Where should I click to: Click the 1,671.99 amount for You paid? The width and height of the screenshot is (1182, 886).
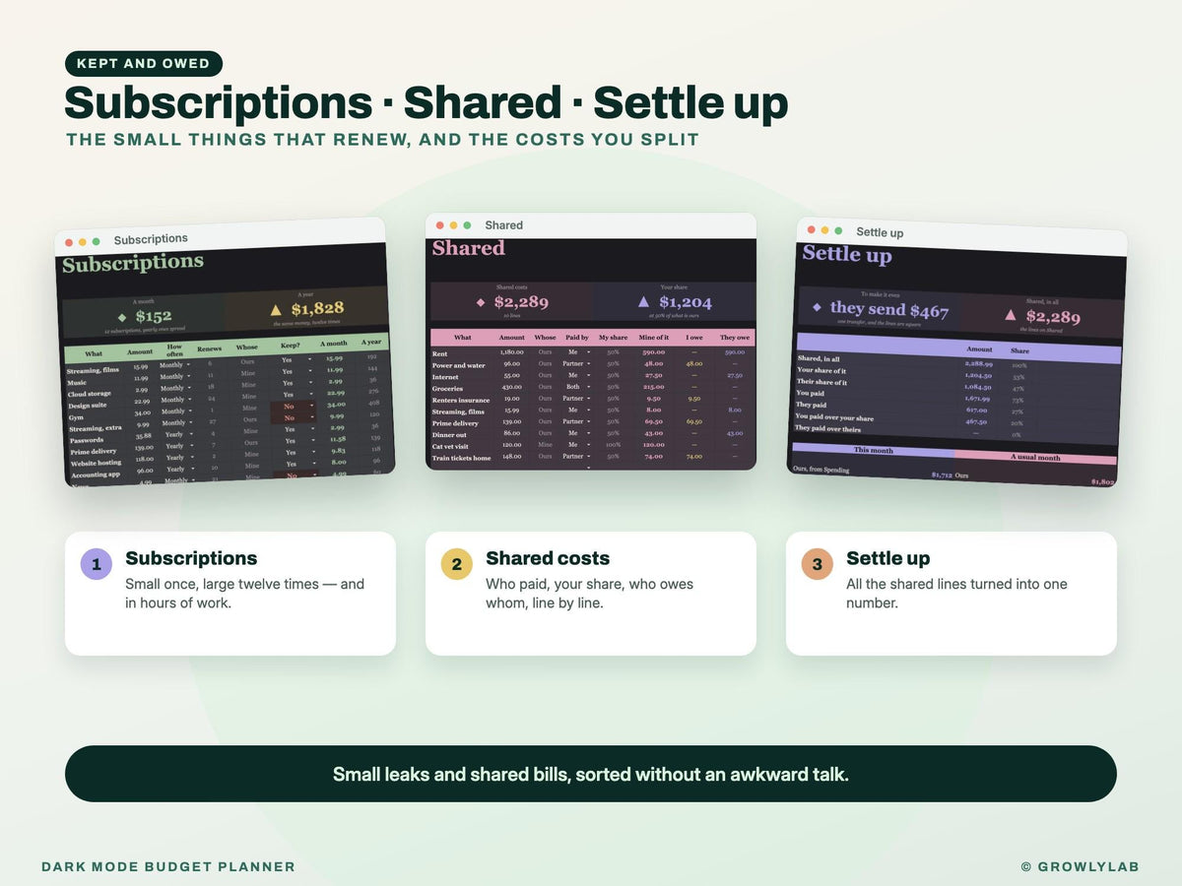pos(978,399)
